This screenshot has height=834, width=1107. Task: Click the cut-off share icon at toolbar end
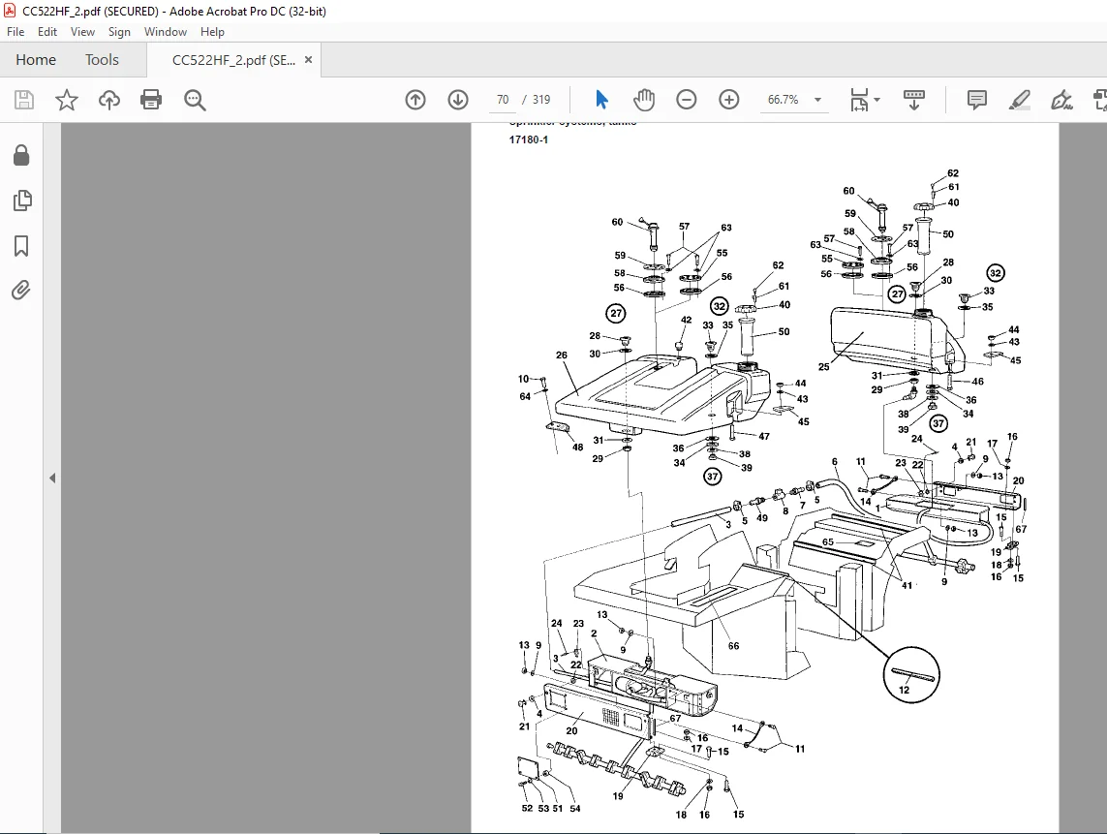pyautogui.click(x=1100, y=100)
